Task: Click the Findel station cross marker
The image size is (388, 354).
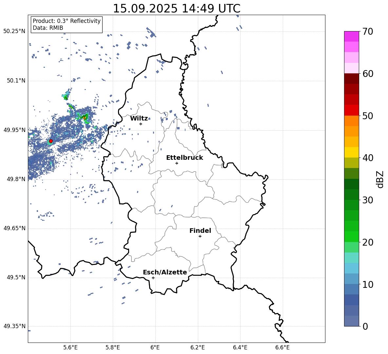Action: [200, 236]
